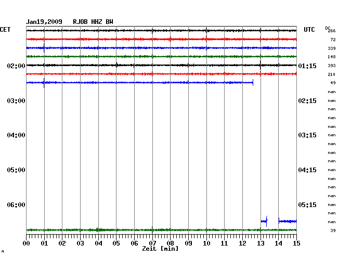The image size is (338, 257).
Task: Click the red trace with DC 72
Action: 161,39
